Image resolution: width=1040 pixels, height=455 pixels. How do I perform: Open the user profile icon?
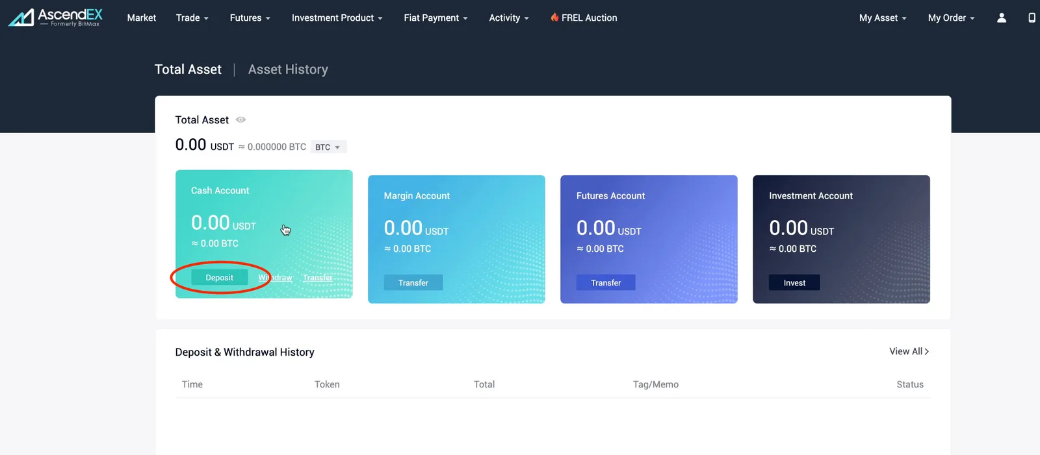[x=1002, y=18]
